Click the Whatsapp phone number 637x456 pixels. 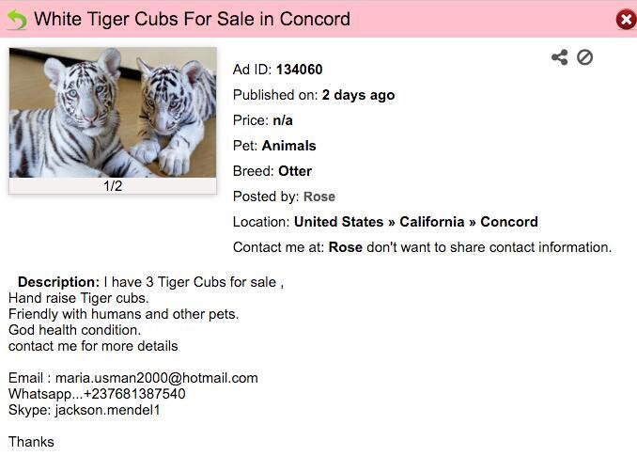point(134,394)
